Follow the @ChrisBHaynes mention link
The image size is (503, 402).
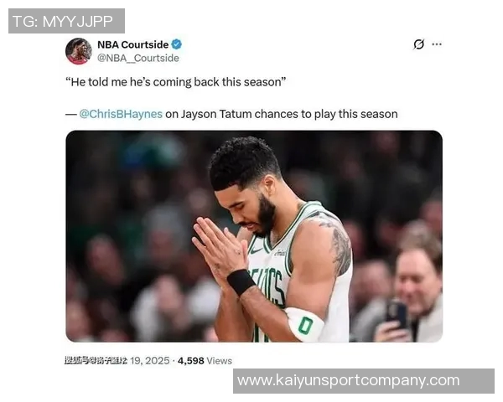pos(121,114)
